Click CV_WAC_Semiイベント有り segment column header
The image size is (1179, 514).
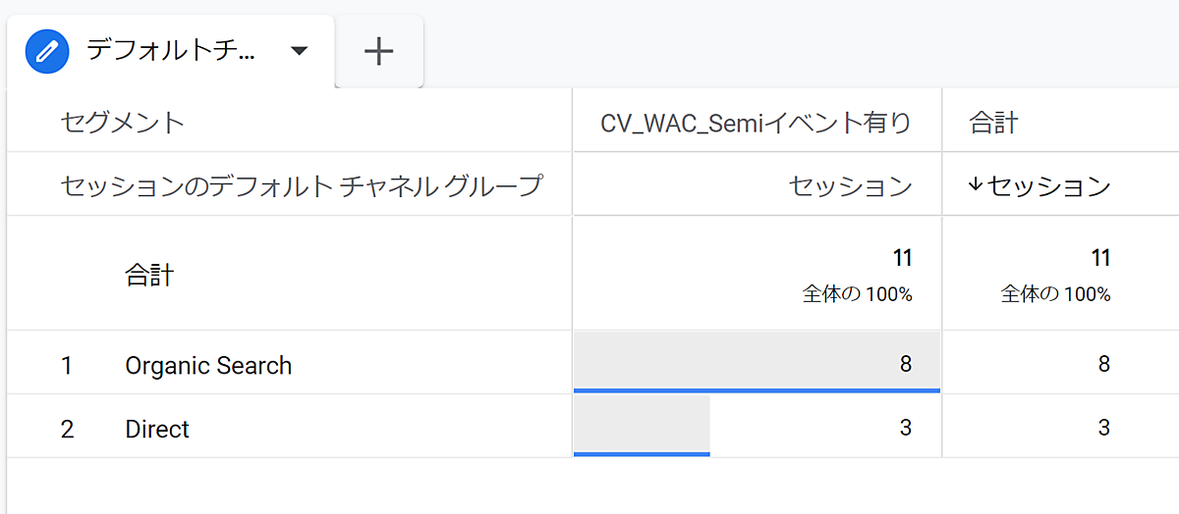coord(756,123)
